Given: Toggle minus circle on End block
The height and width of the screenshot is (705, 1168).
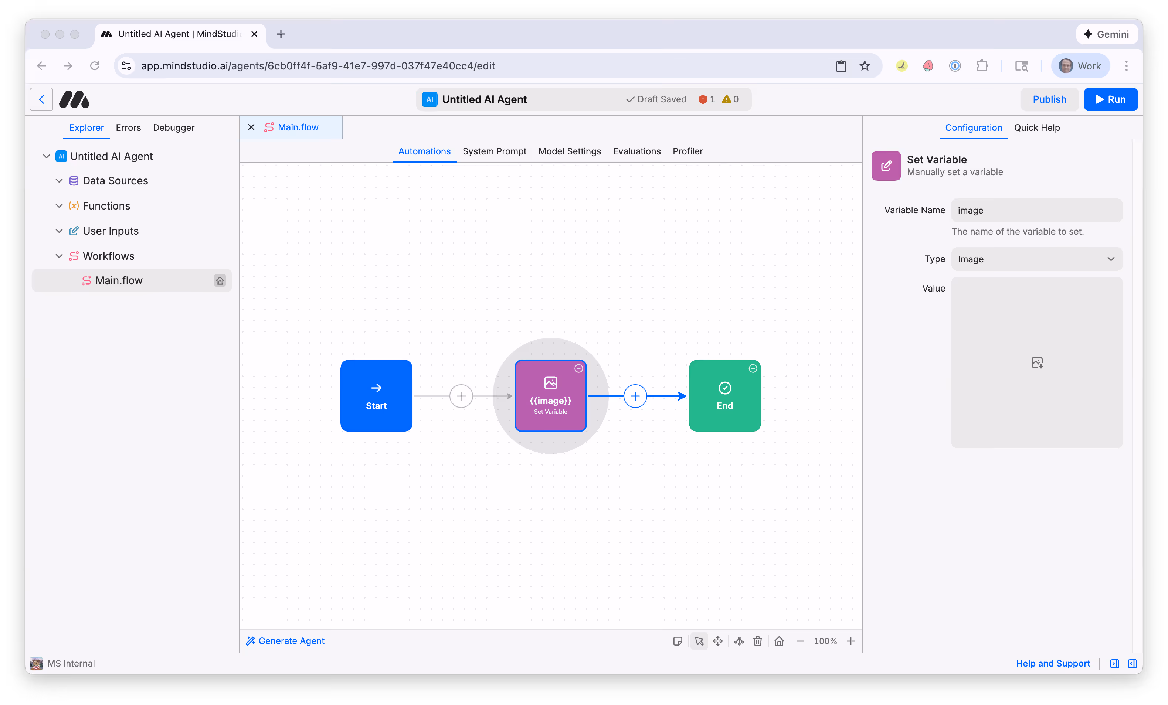Looking at the screenshot, I should tap(753, 368).
